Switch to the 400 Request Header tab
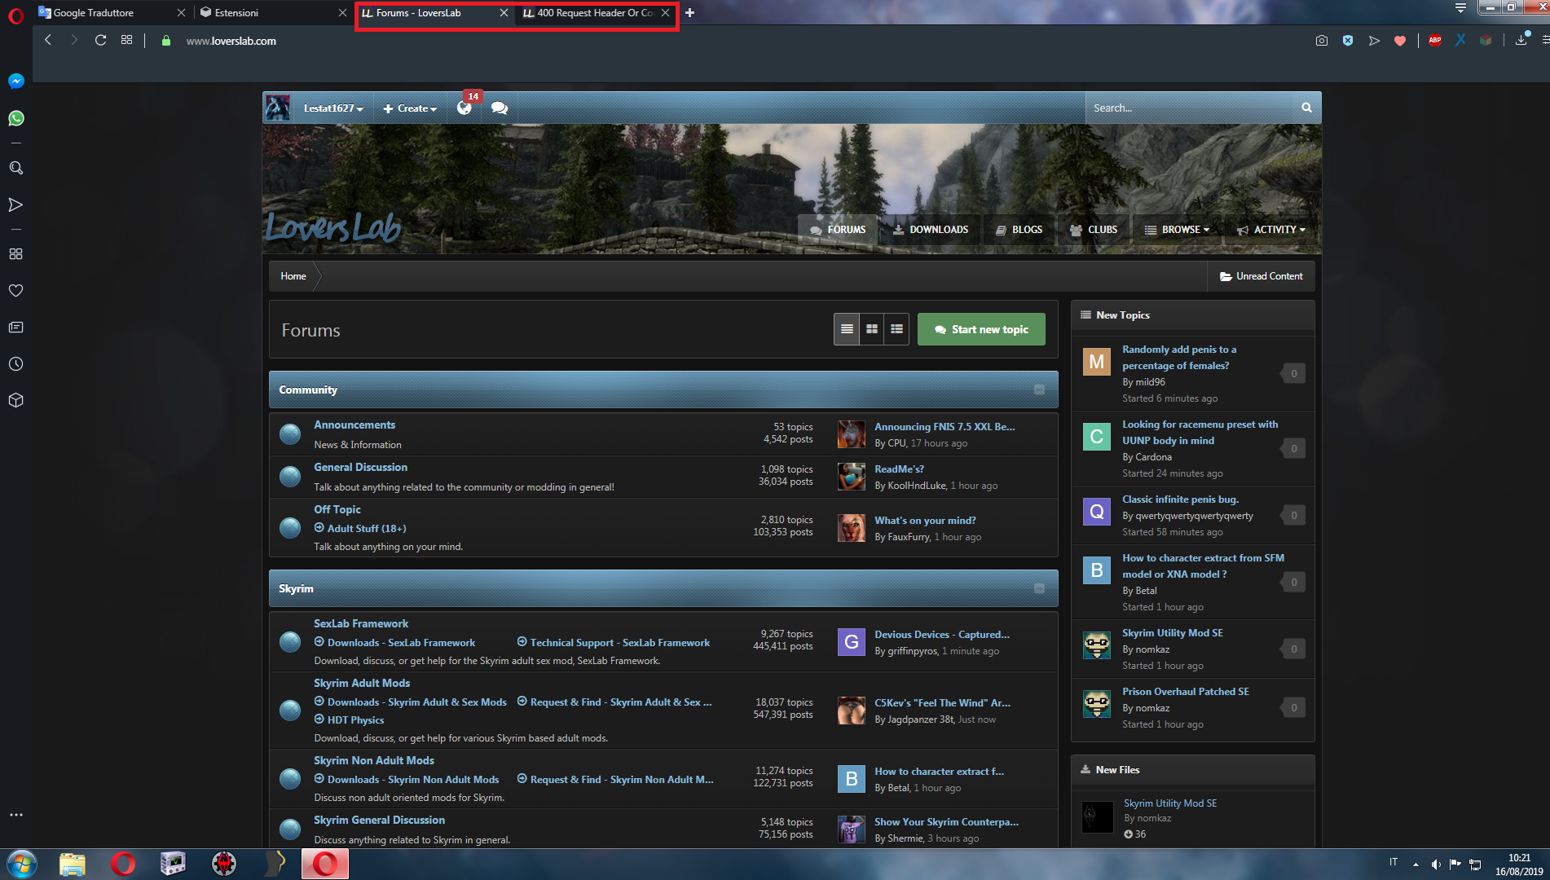The width and height of the screenshot is (1550, 880). click(x=595, y=13)
